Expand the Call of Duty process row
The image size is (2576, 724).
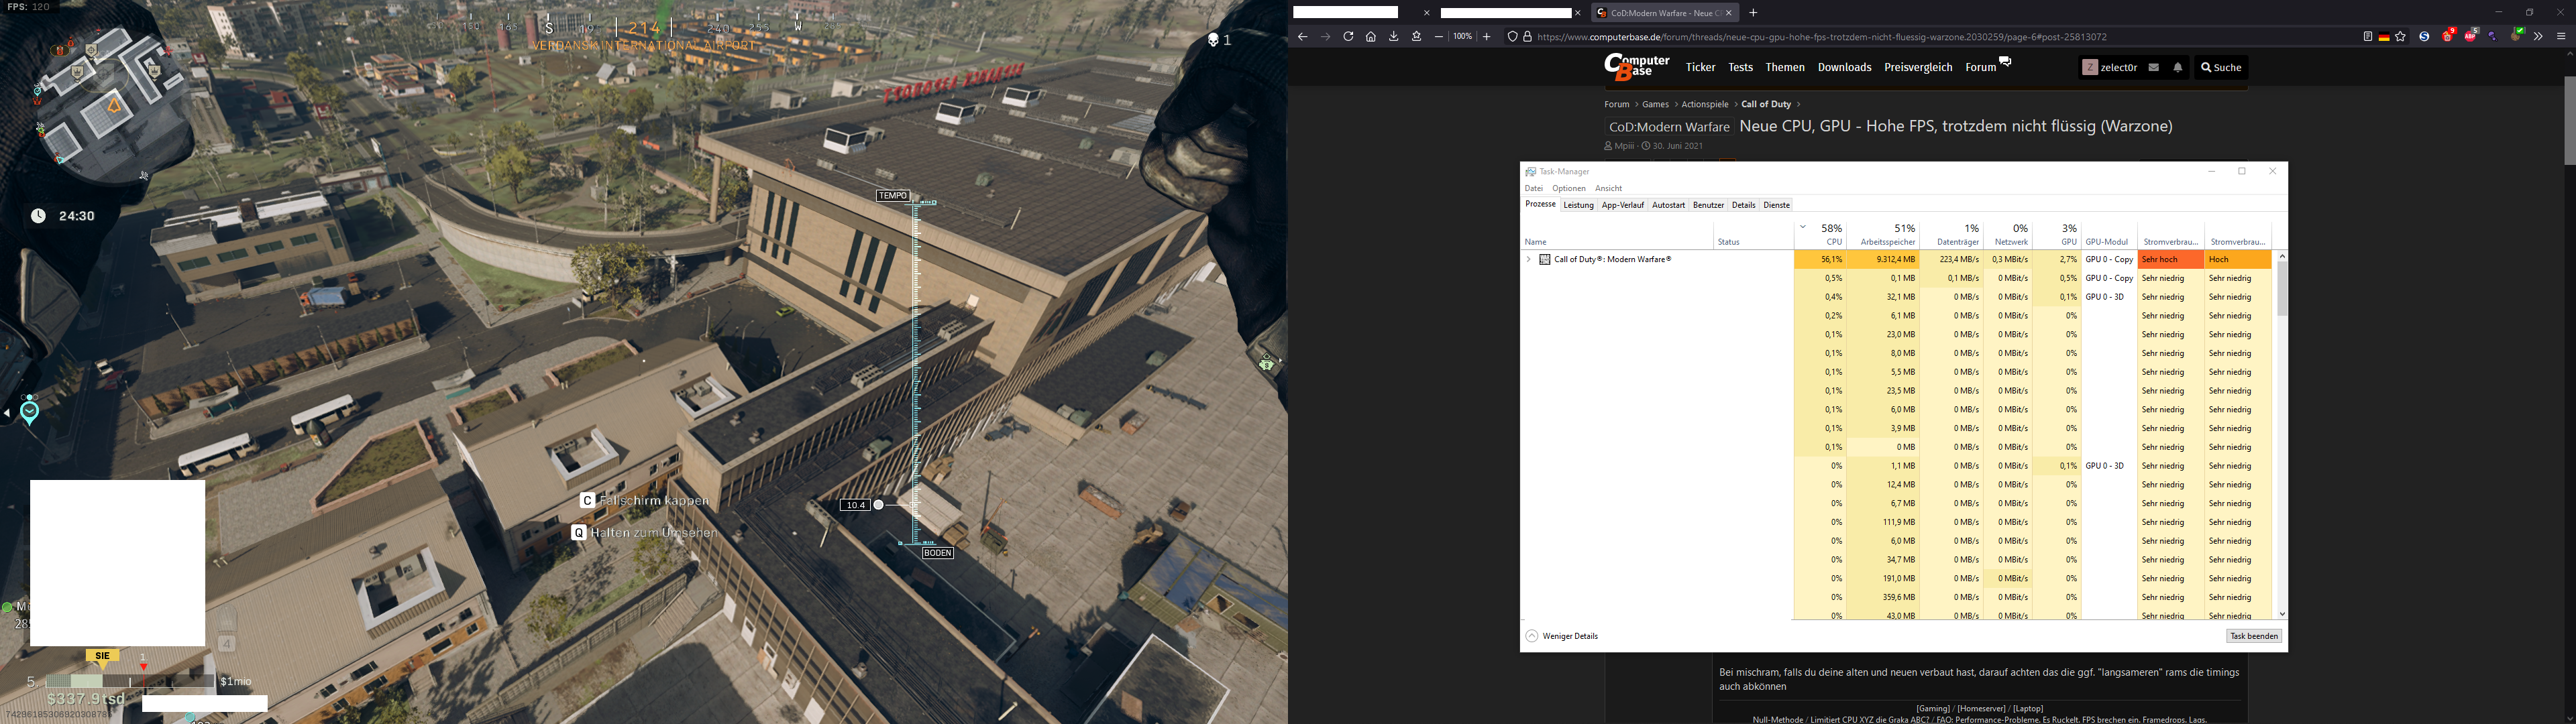1528,260
